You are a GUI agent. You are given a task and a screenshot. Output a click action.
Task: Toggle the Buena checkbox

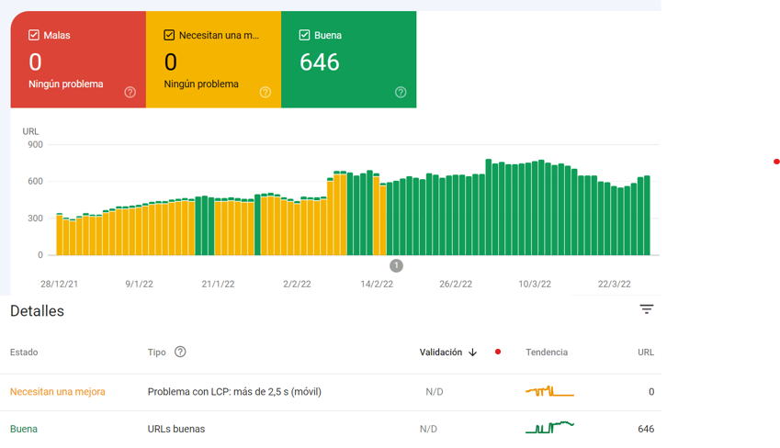[304, 35]
